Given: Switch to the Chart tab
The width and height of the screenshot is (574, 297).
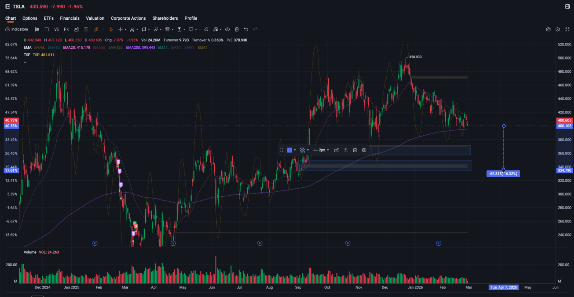Looking at the screenshot, I should pyautogui.click(x=10, y=18).
